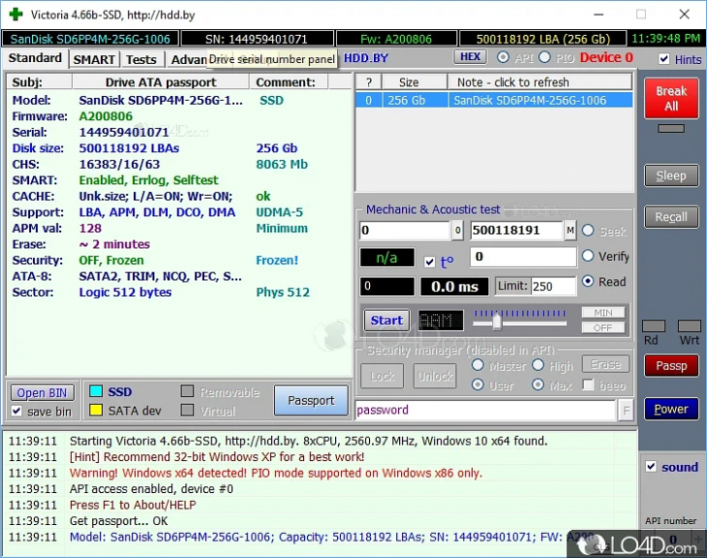Click the AAM OFF button
The width and height of the screenshot is (707, 558).
click(x=603, y=328)
